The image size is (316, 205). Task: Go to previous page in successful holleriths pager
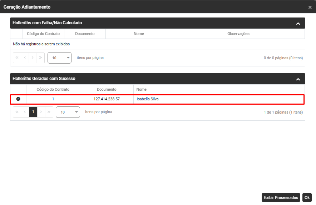25,112
